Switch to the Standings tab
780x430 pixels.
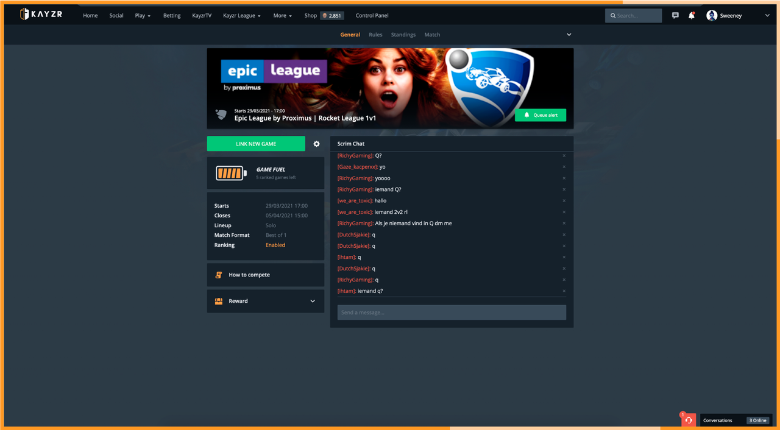403,35
